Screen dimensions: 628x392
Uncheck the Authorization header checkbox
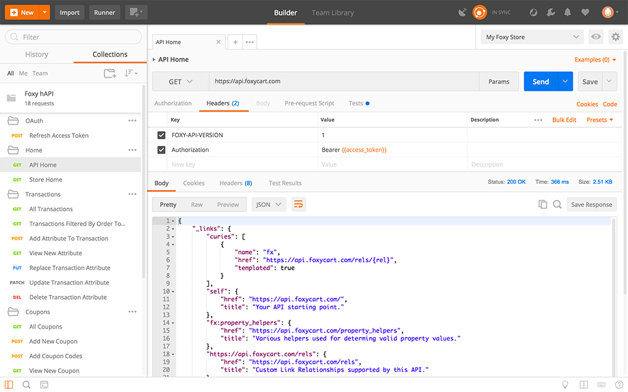click(x=161, y=150)
